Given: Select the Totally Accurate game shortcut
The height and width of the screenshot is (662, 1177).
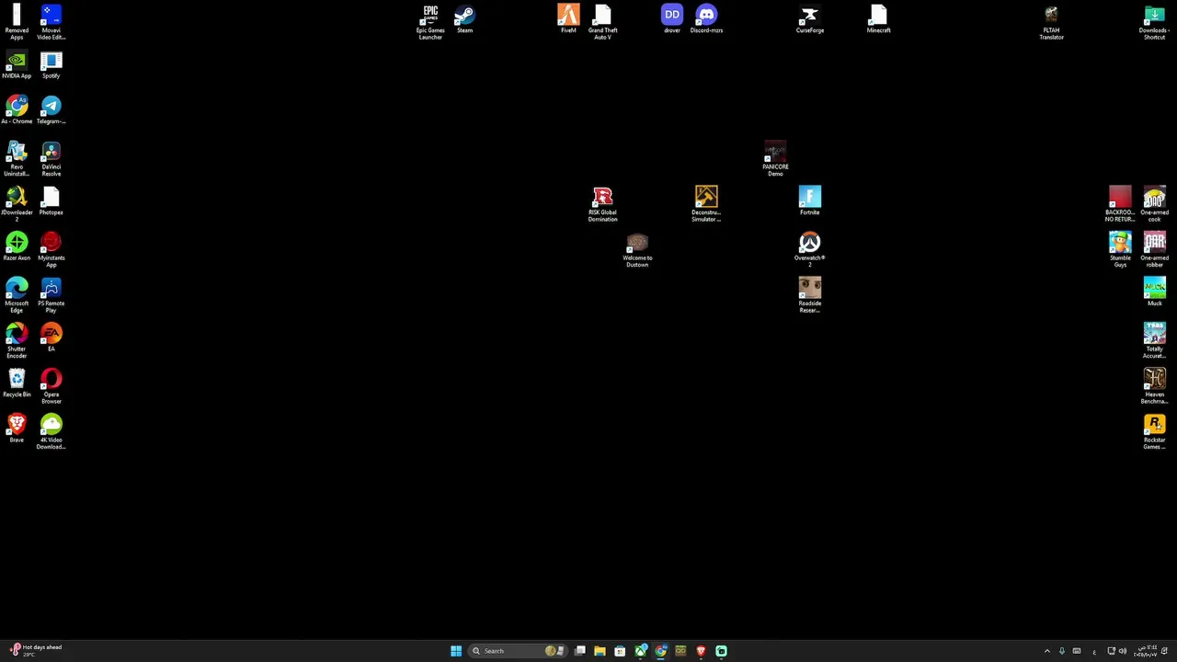Looking at the screenshot, I should click(1154, 340).
